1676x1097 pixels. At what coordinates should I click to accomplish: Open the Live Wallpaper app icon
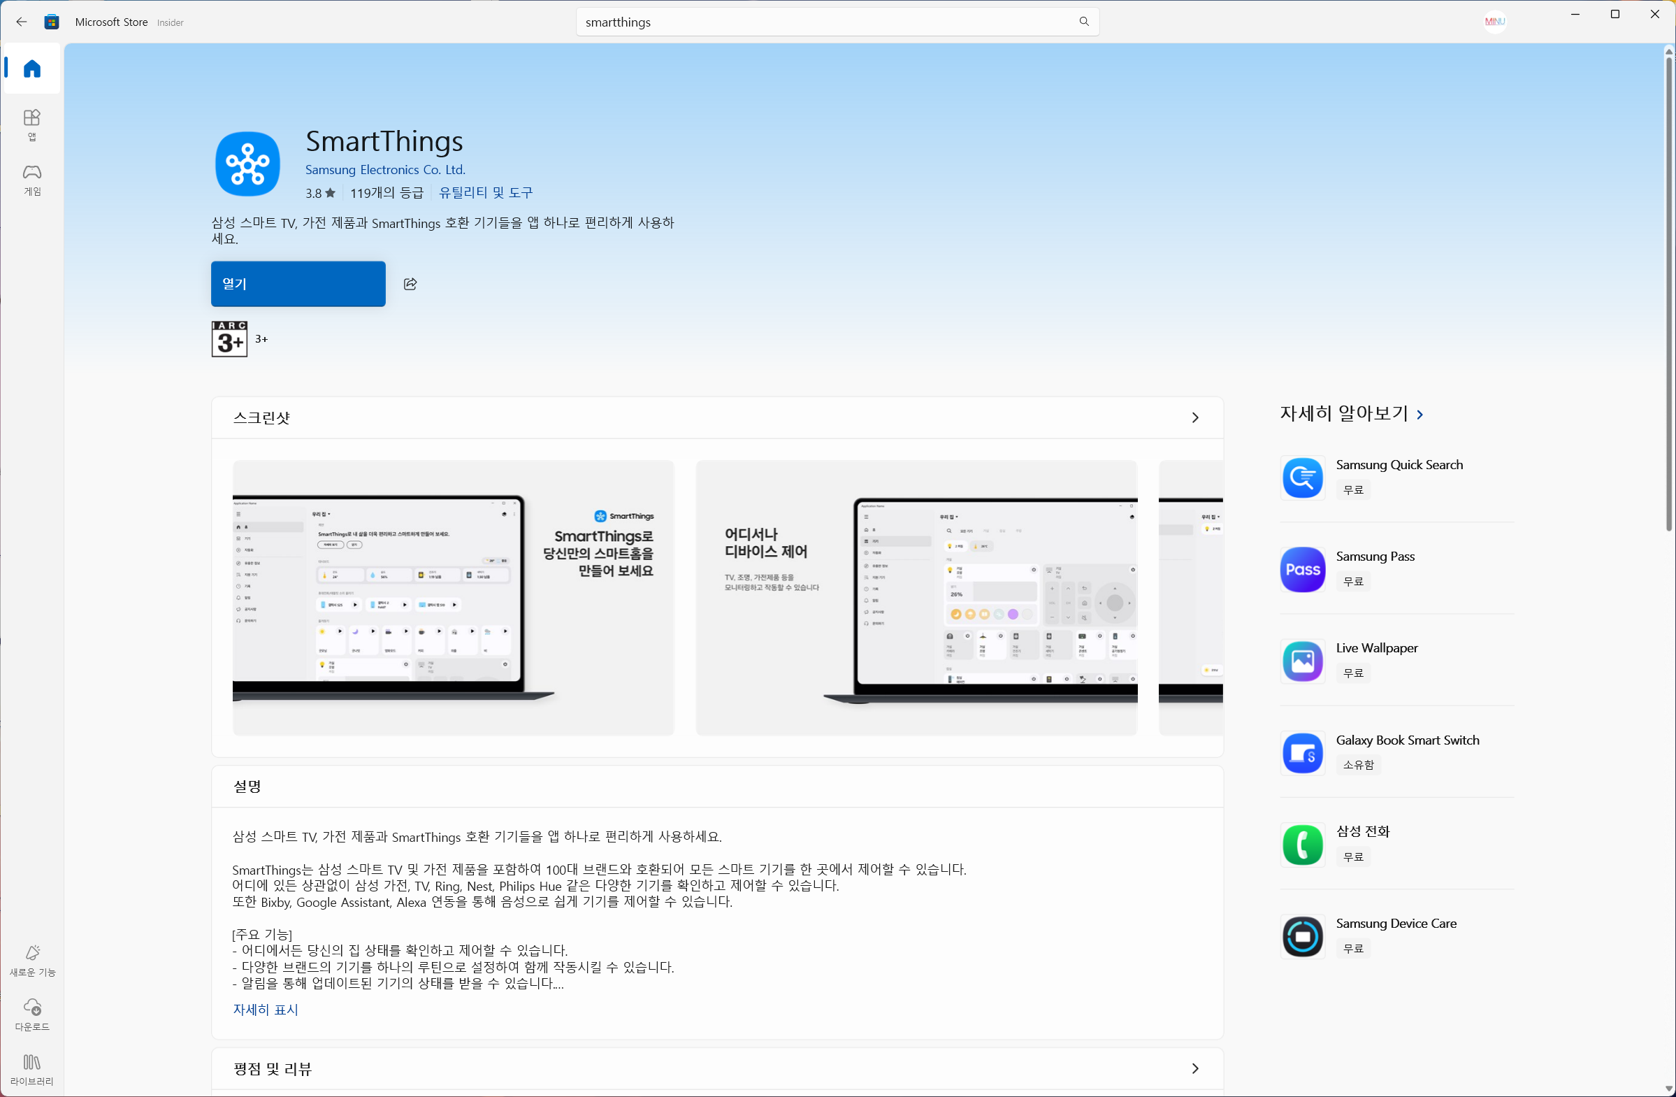pos(1302,661)
